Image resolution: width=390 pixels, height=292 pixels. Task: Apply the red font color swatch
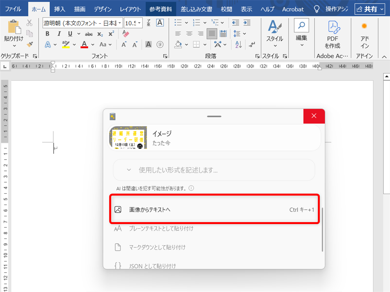coord(84,44)
